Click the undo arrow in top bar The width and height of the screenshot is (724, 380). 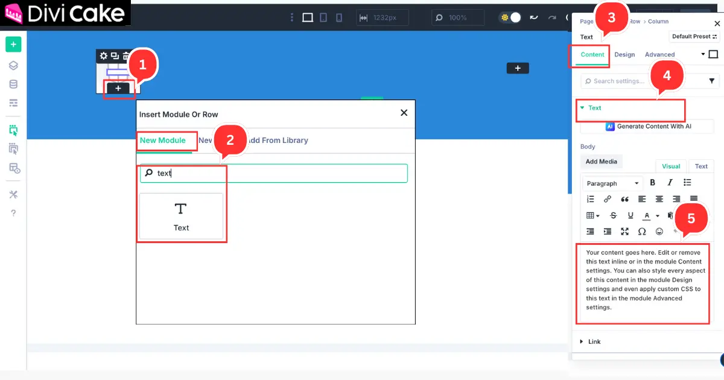point(533,17)
